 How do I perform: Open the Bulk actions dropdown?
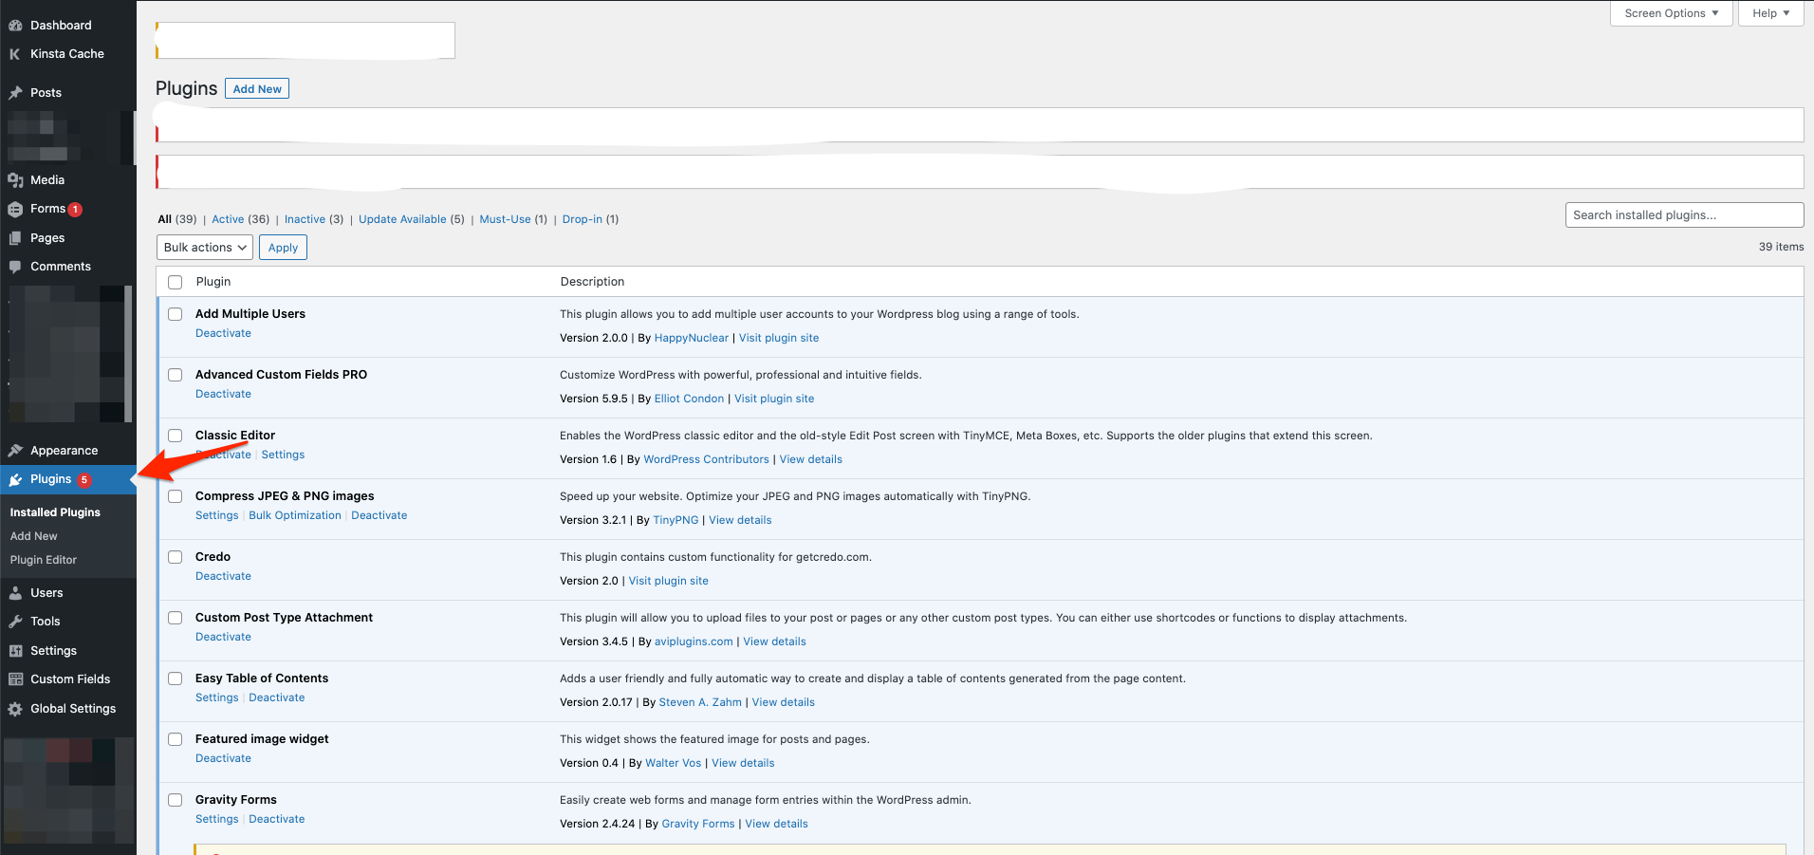click(205, 248)
